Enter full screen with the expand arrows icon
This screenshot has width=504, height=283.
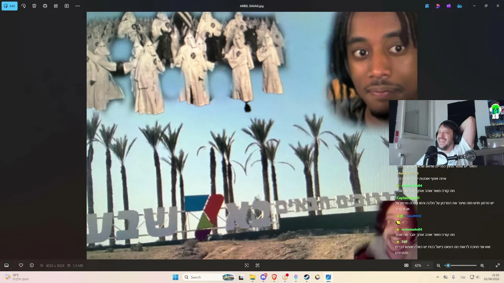click(x=498, y=265)
